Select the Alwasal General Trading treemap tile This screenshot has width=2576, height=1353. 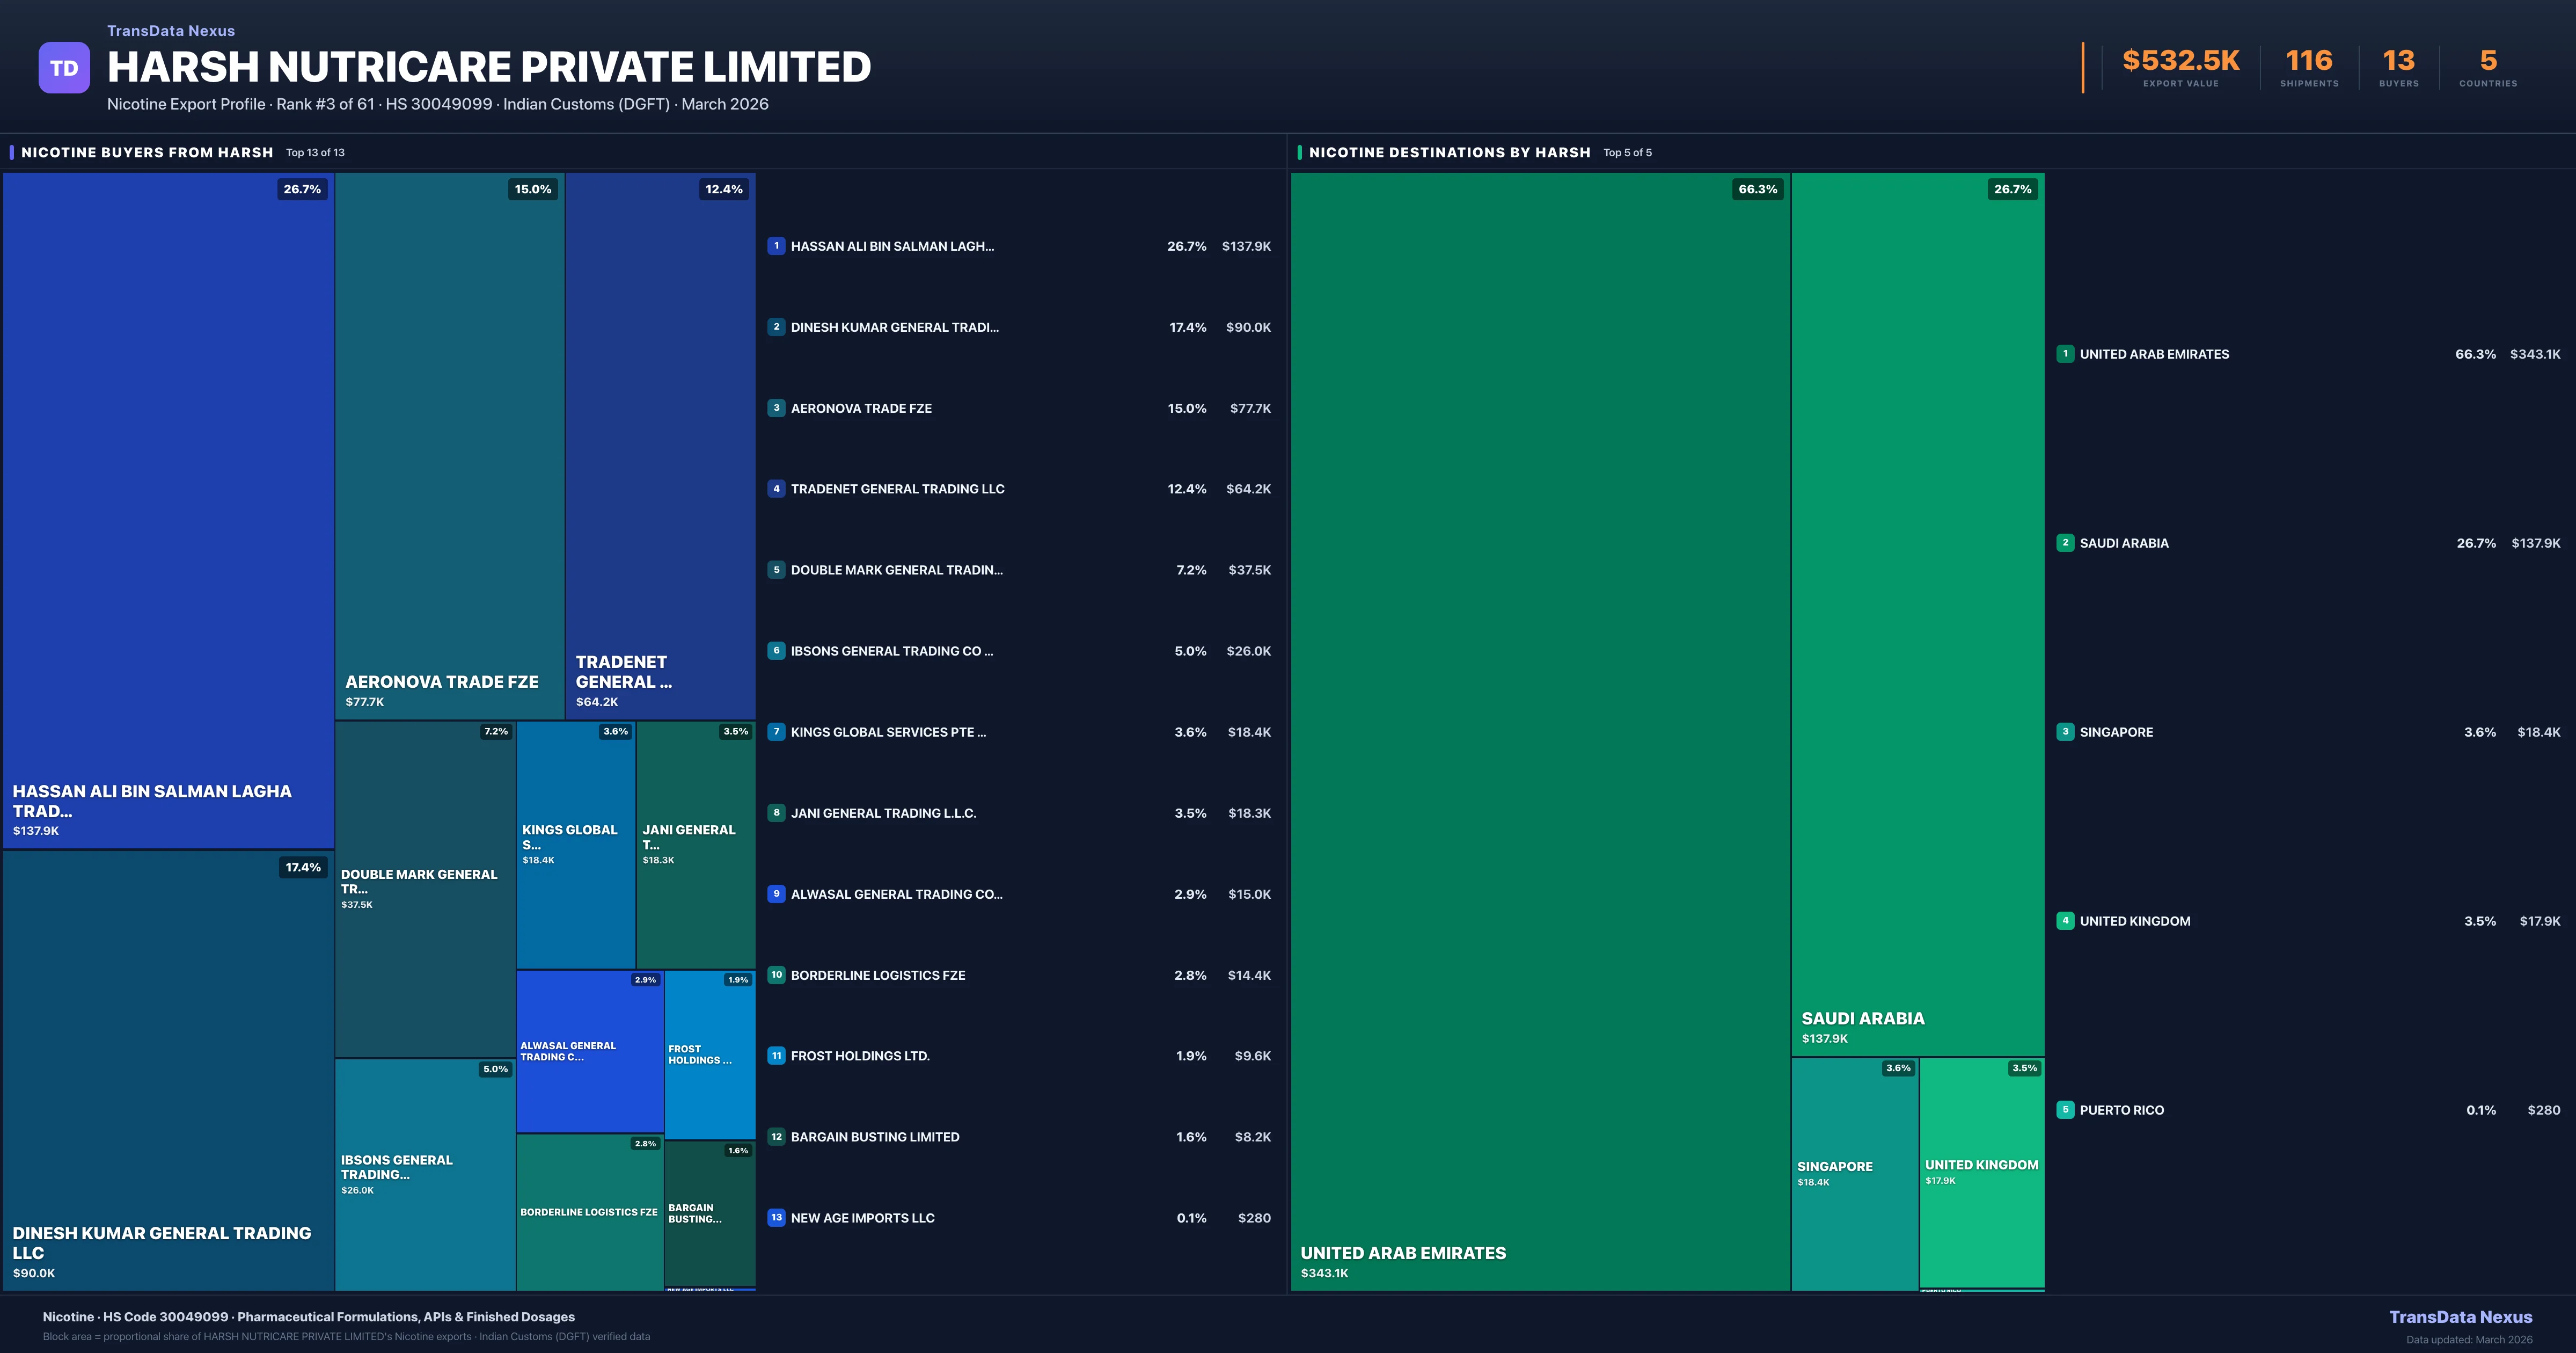(589, 1051)
